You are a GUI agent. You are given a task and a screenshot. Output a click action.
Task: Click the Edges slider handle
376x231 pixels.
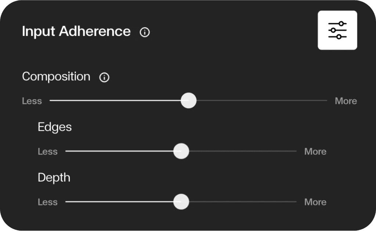pos(181,151)
